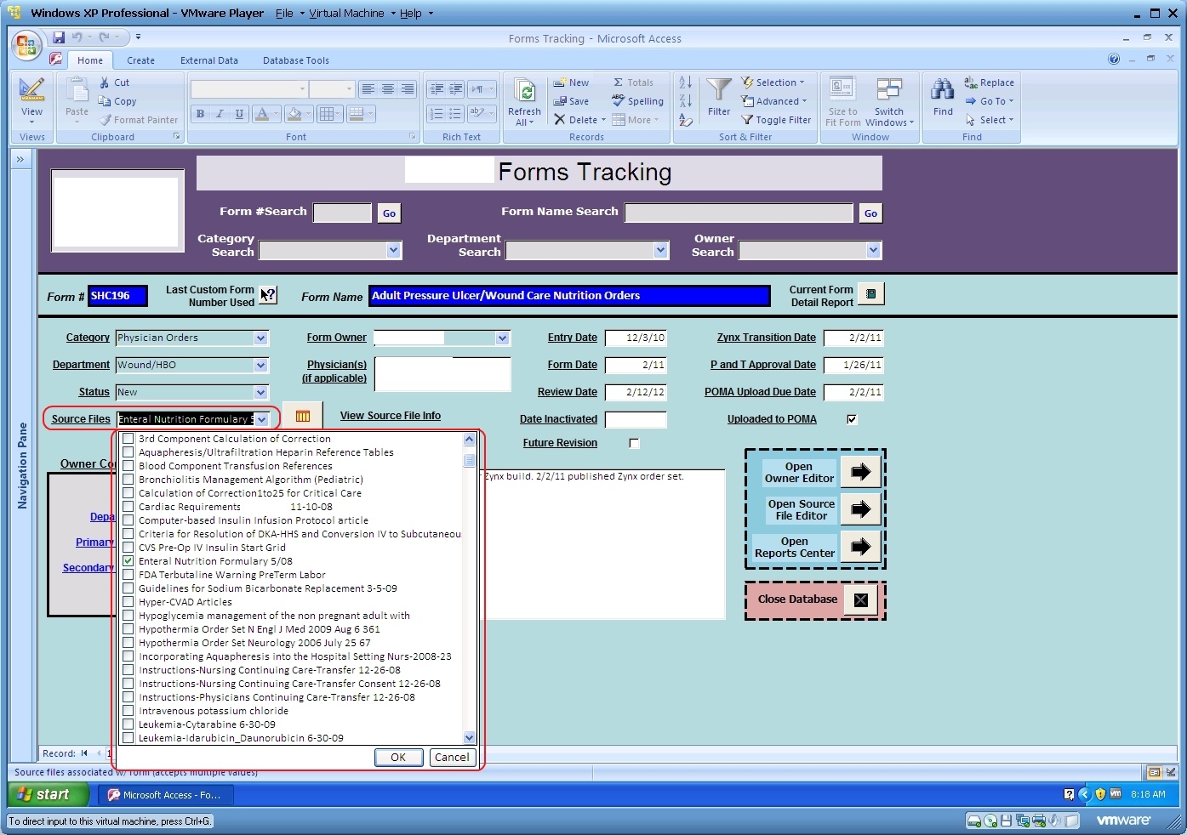
Task: Switch to the Home ribbon tab
Action: pos(90,60)
